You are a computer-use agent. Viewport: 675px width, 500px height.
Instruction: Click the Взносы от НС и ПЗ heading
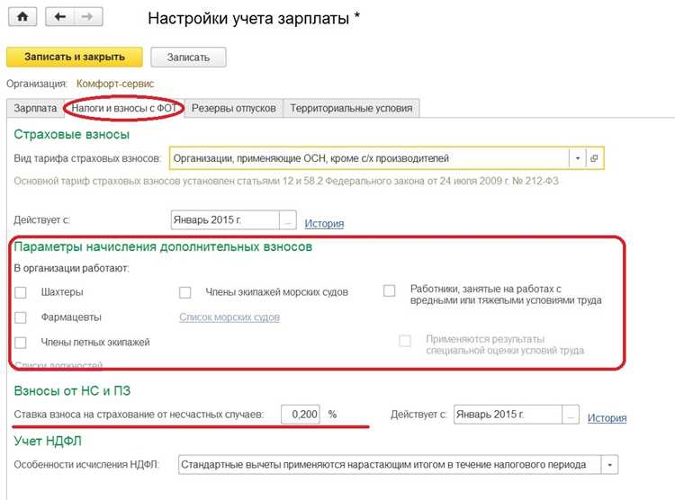[72, 390]
